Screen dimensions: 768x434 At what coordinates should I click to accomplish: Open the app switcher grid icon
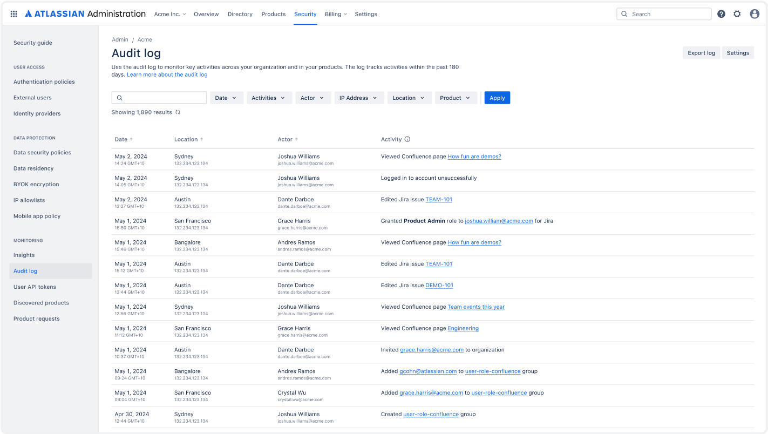13,13
